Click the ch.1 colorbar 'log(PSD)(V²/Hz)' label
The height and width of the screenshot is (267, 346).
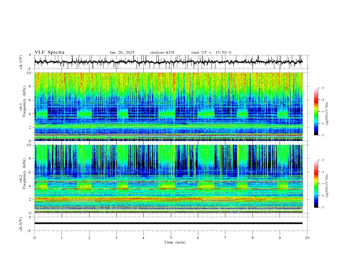[x=327, y=114]
